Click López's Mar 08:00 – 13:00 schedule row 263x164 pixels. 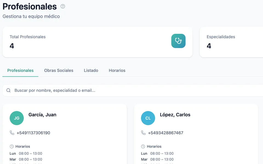[x=157, y=159]
